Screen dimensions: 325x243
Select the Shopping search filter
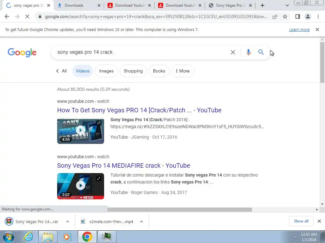pos(133,71)
